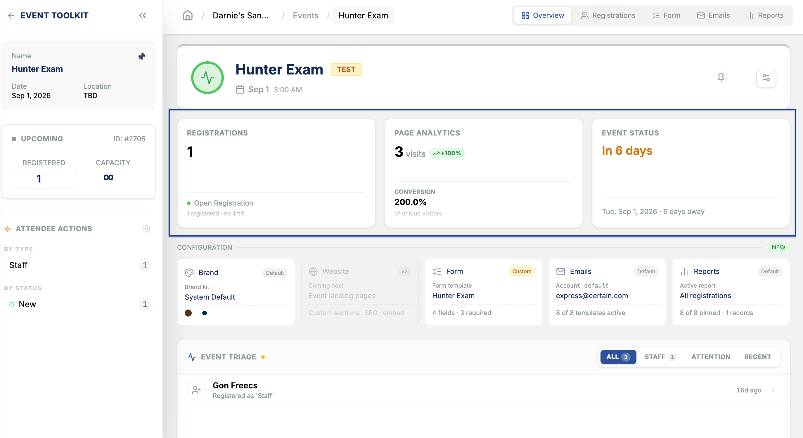Collapse the sidebar with the double chevron
The image size is (803, 438).
point(143,15)
